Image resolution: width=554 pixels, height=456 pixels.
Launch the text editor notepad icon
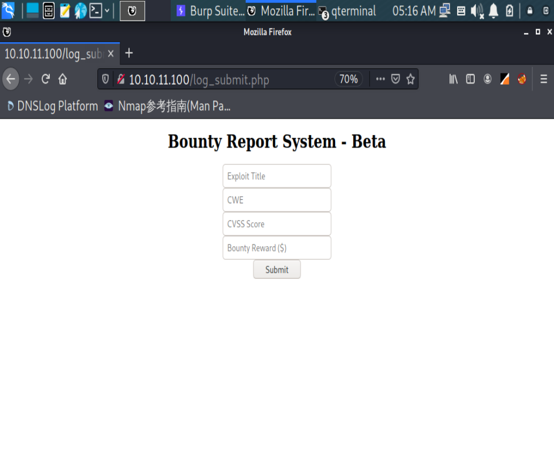point(65,11)
